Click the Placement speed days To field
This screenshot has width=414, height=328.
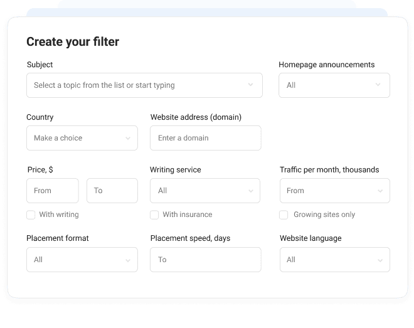point(205,260)
